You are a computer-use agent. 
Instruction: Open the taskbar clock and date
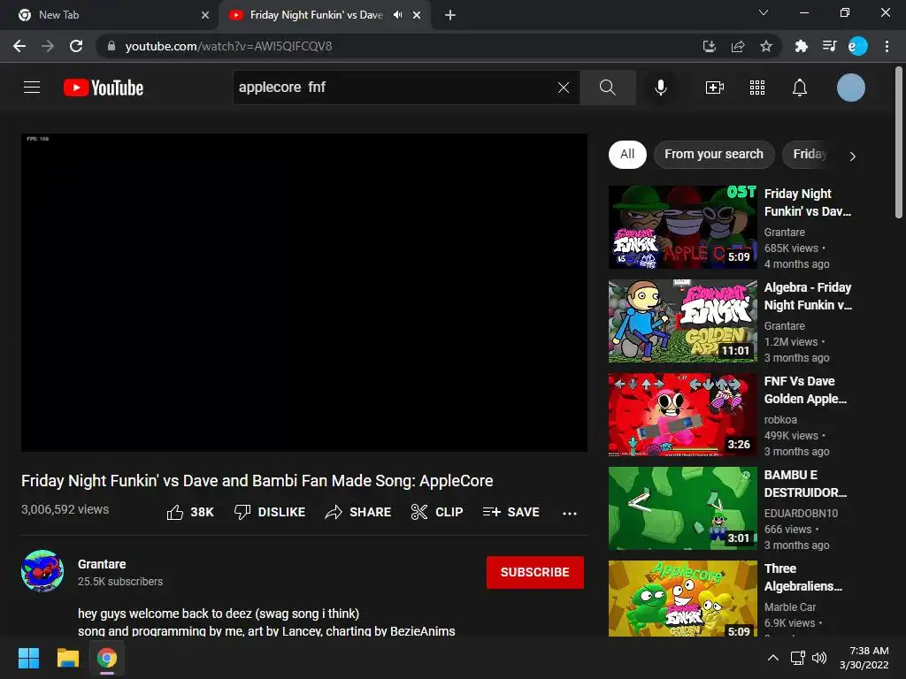pos(864,658)
